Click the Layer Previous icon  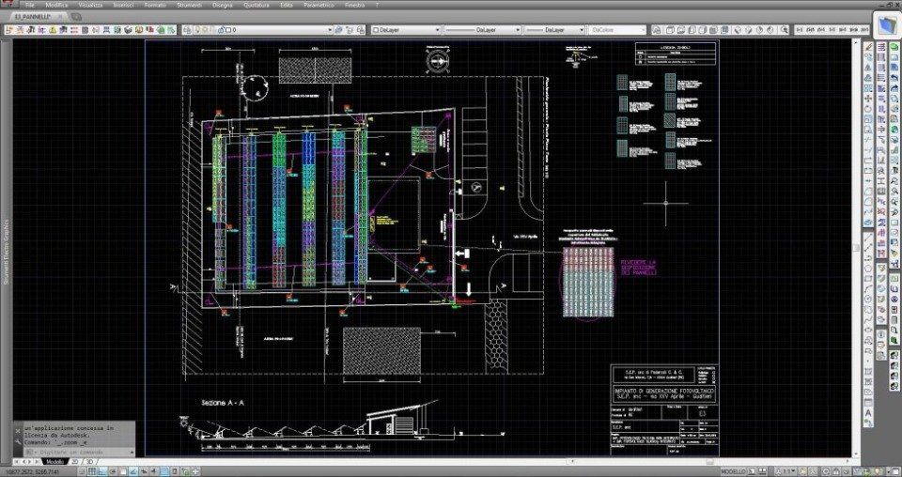tap(349, 29)
